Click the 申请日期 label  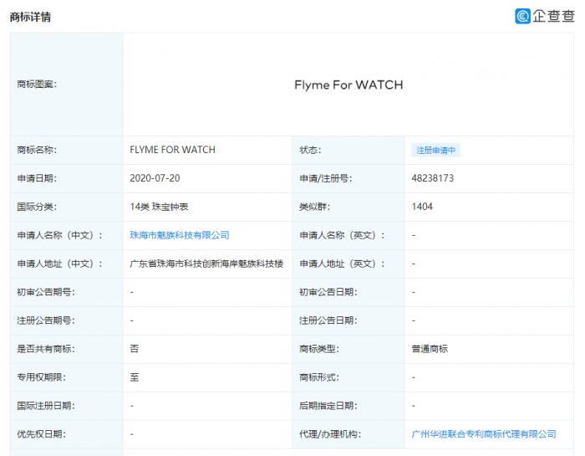tap(37, 178)
